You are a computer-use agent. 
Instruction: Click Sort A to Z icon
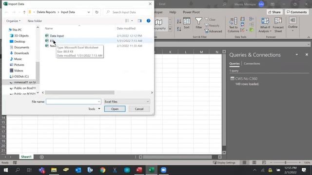pyautogui.click(x=179, y=21)
